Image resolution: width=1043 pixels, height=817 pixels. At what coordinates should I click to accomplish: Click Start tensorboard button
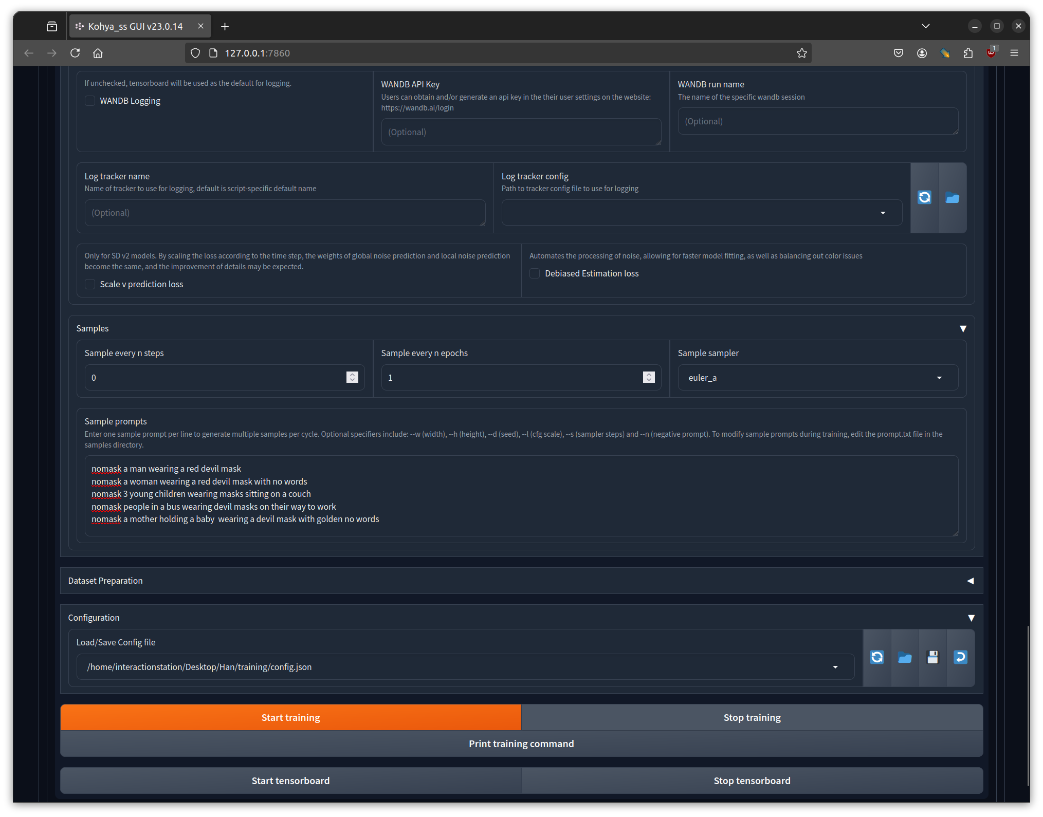click(x=291, y=781)
